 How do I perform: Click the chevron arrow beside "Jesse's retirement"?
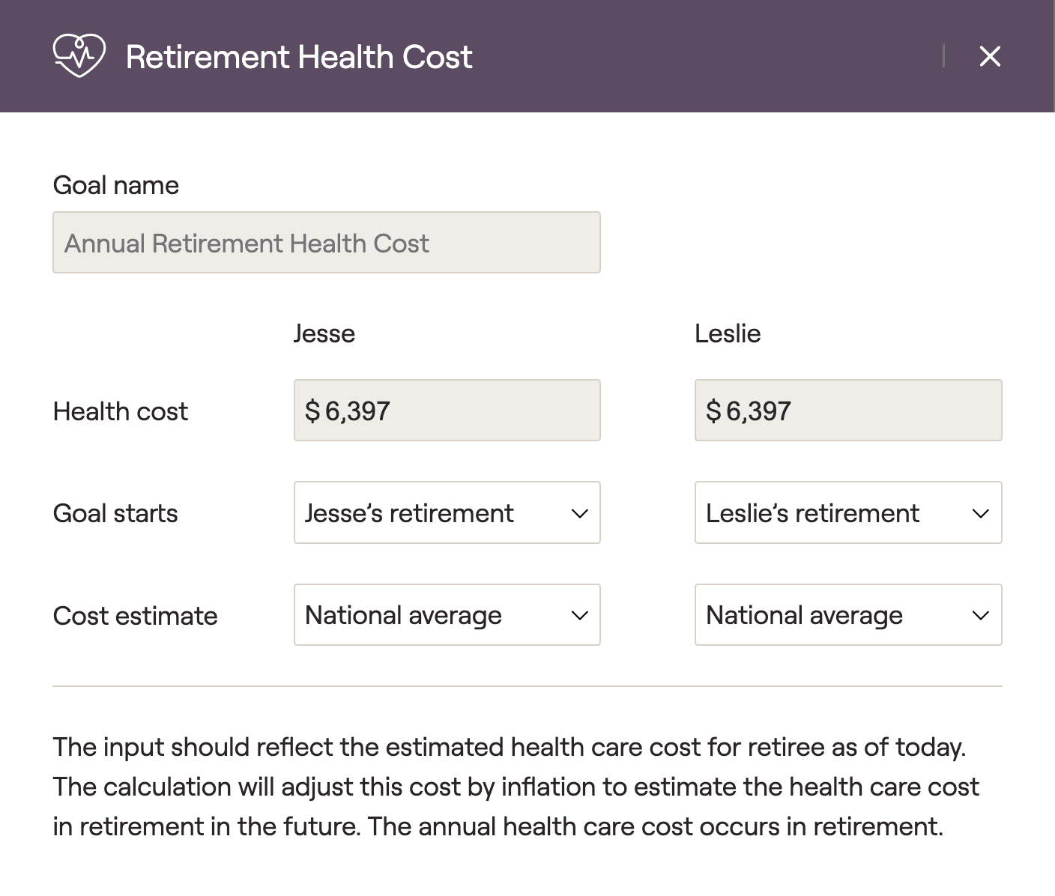point(579,514)
